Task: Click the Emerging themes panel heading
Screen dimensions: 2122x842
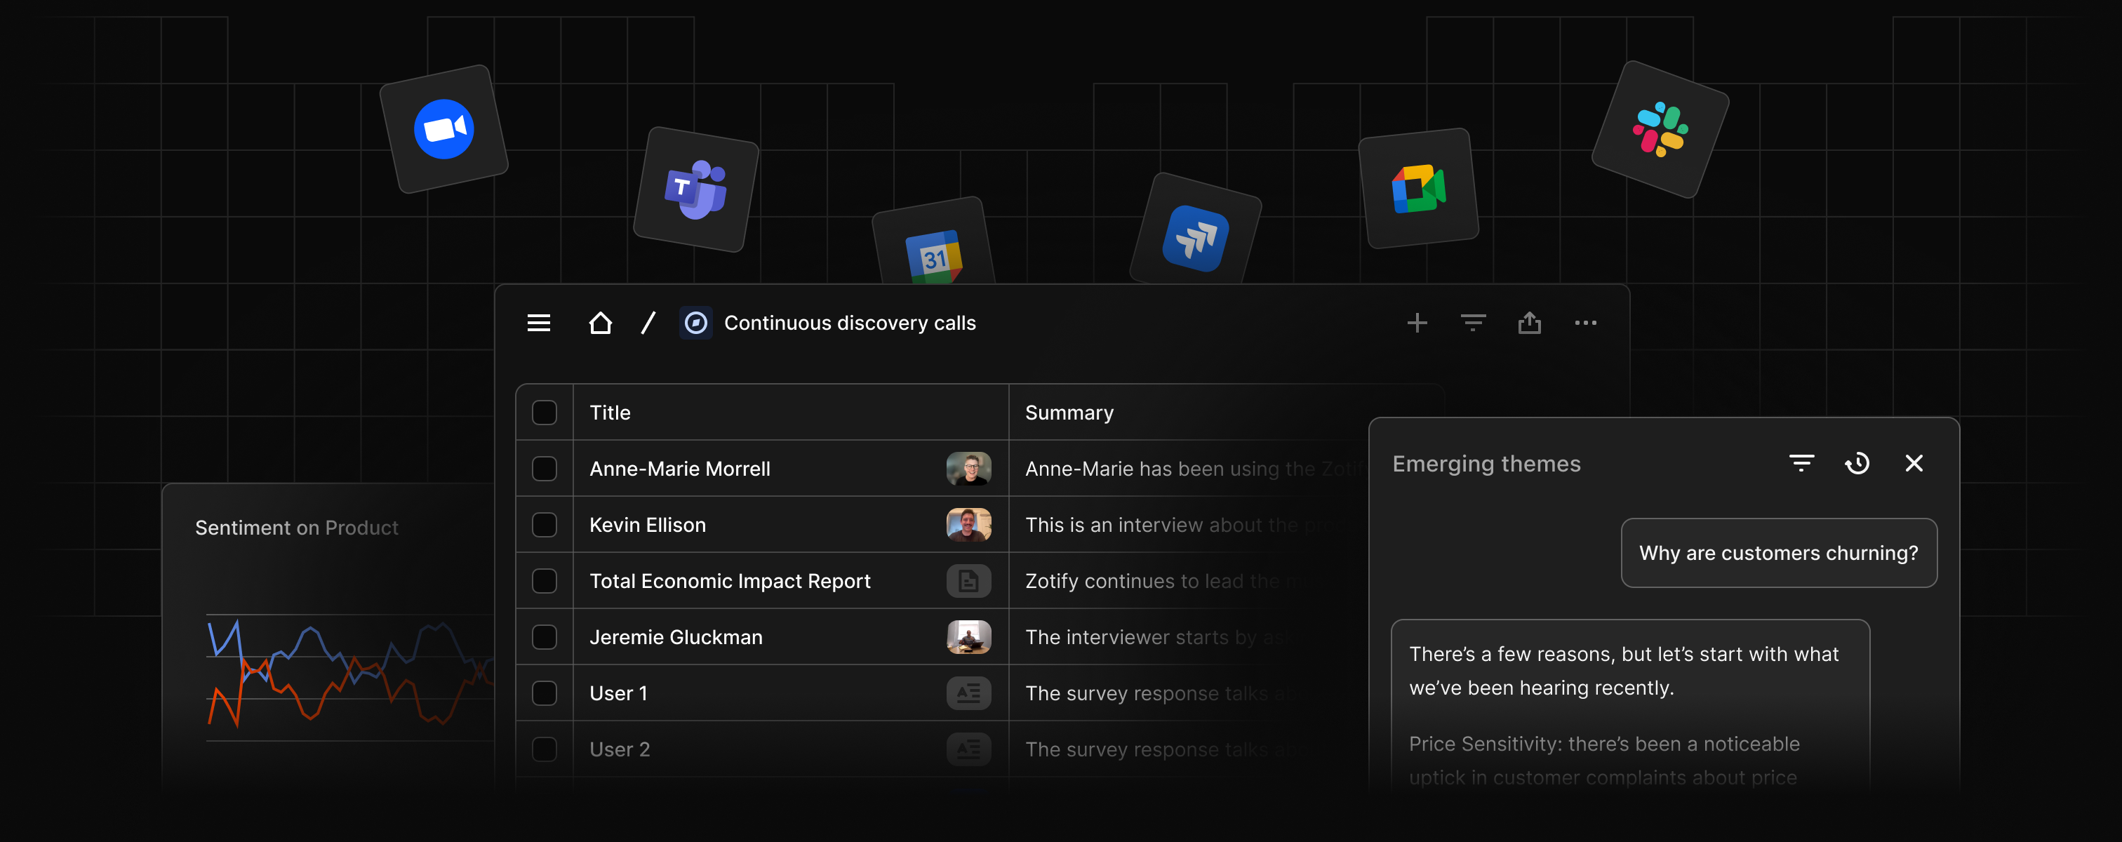Action: (1486, 464)
